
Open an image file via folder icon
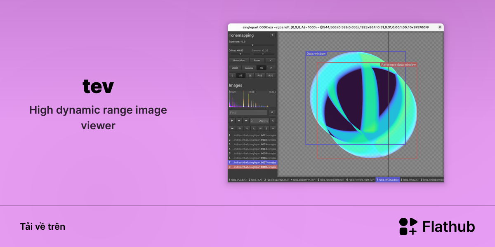[232, 128]
